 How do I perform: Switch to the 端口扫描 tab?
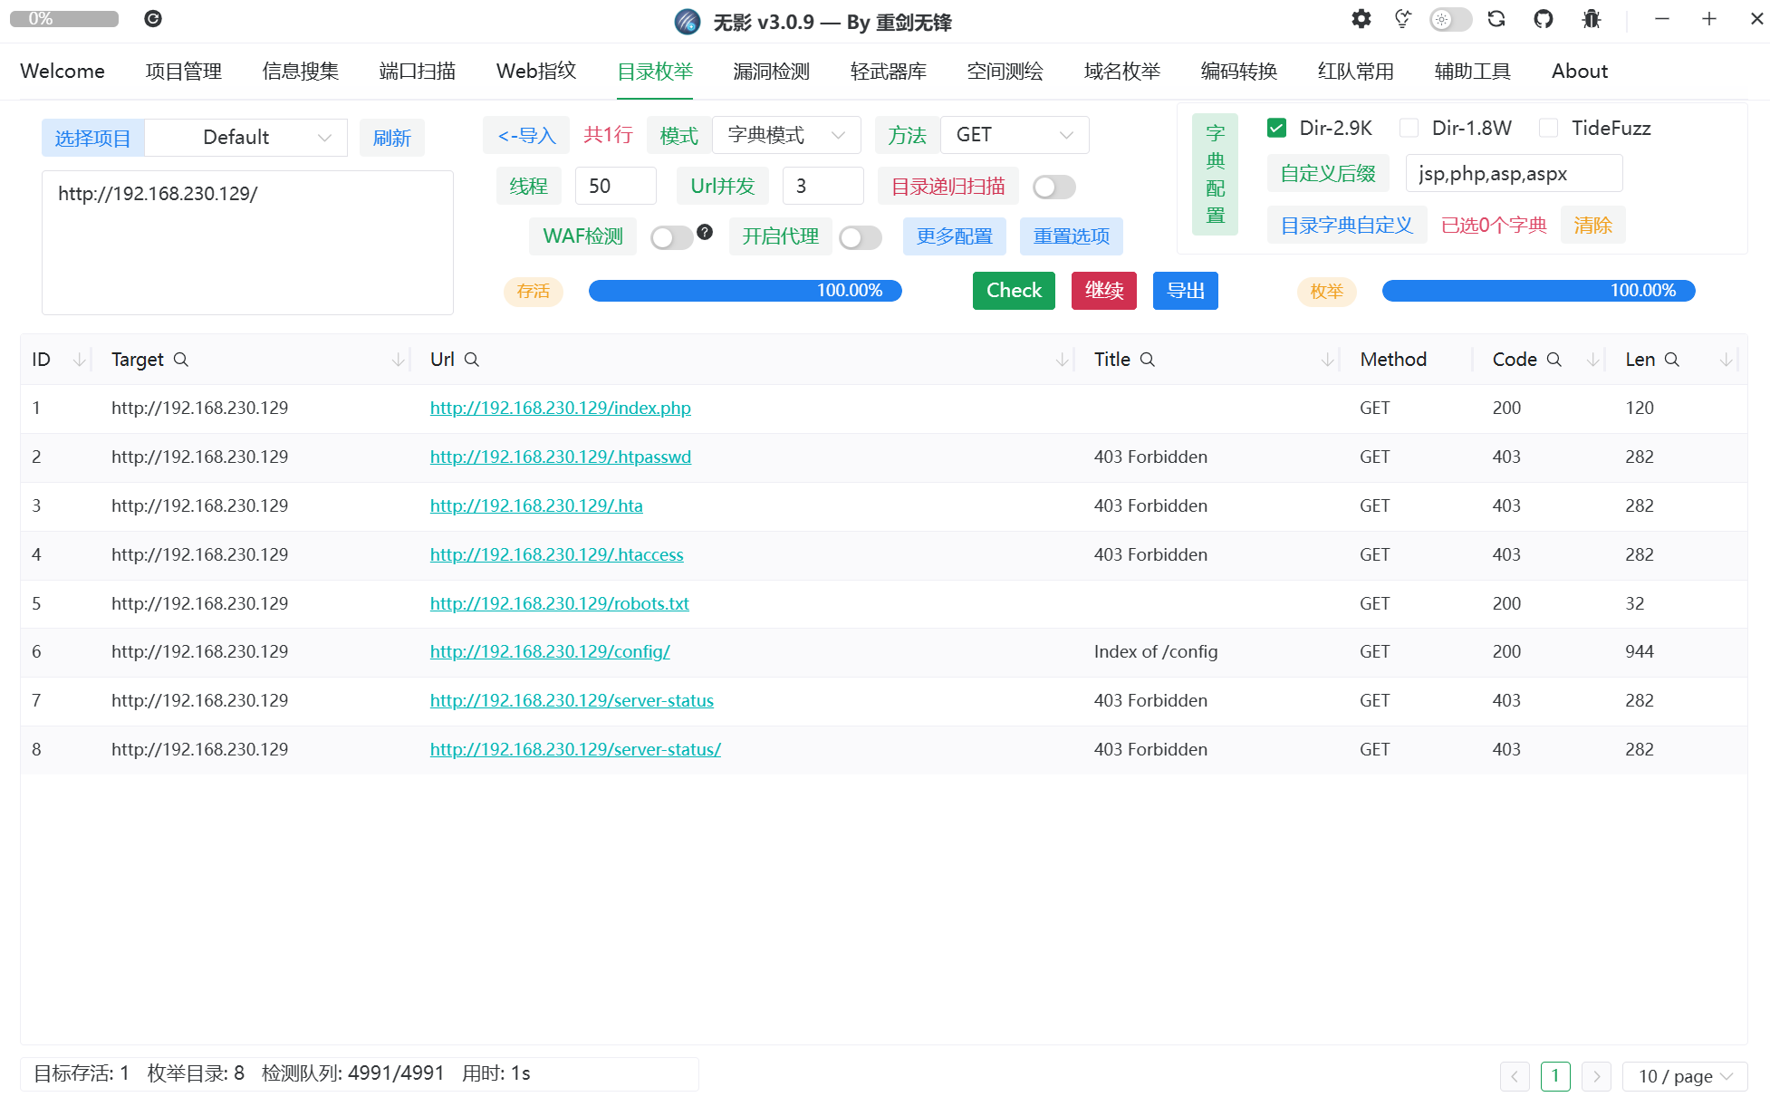point(417,71)
